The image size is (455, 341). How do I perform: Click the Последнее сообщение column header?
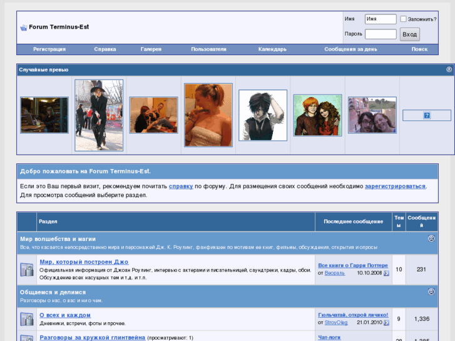(353, 221)
